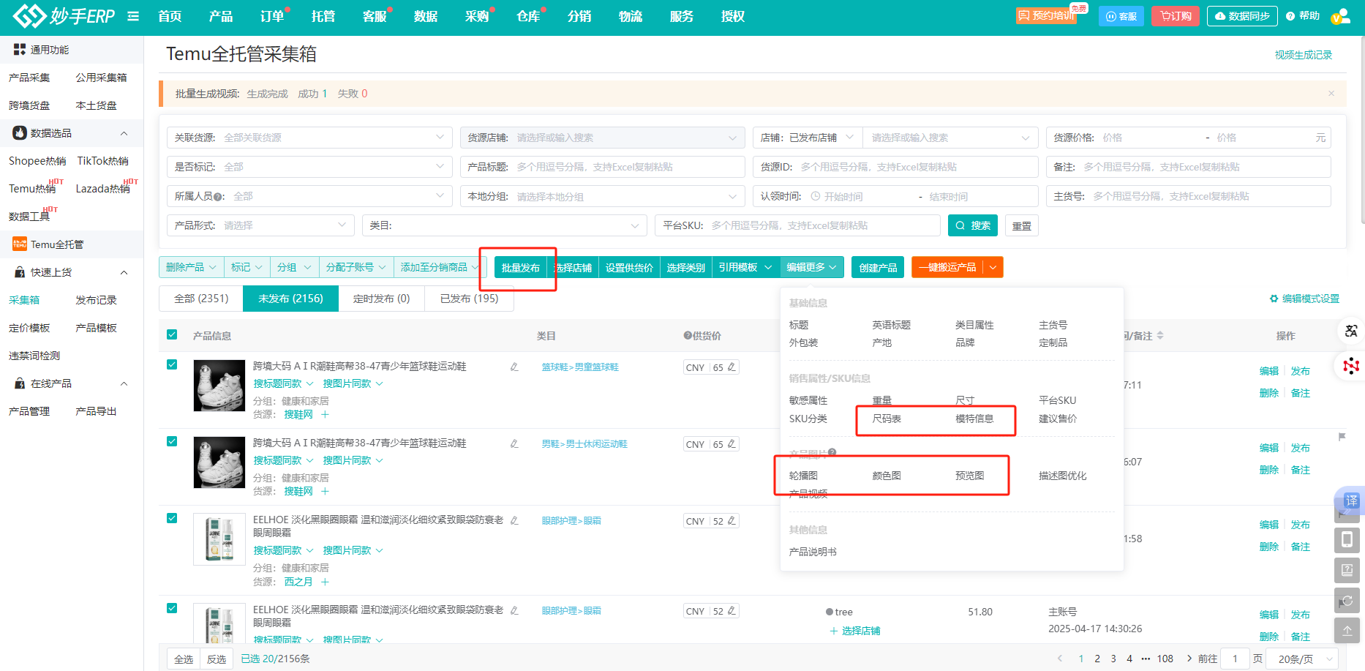This screenshot has width=1365, height=671.
Task: Click the plus icon next to 西之月 source
Action: click(x=325, y=582)
